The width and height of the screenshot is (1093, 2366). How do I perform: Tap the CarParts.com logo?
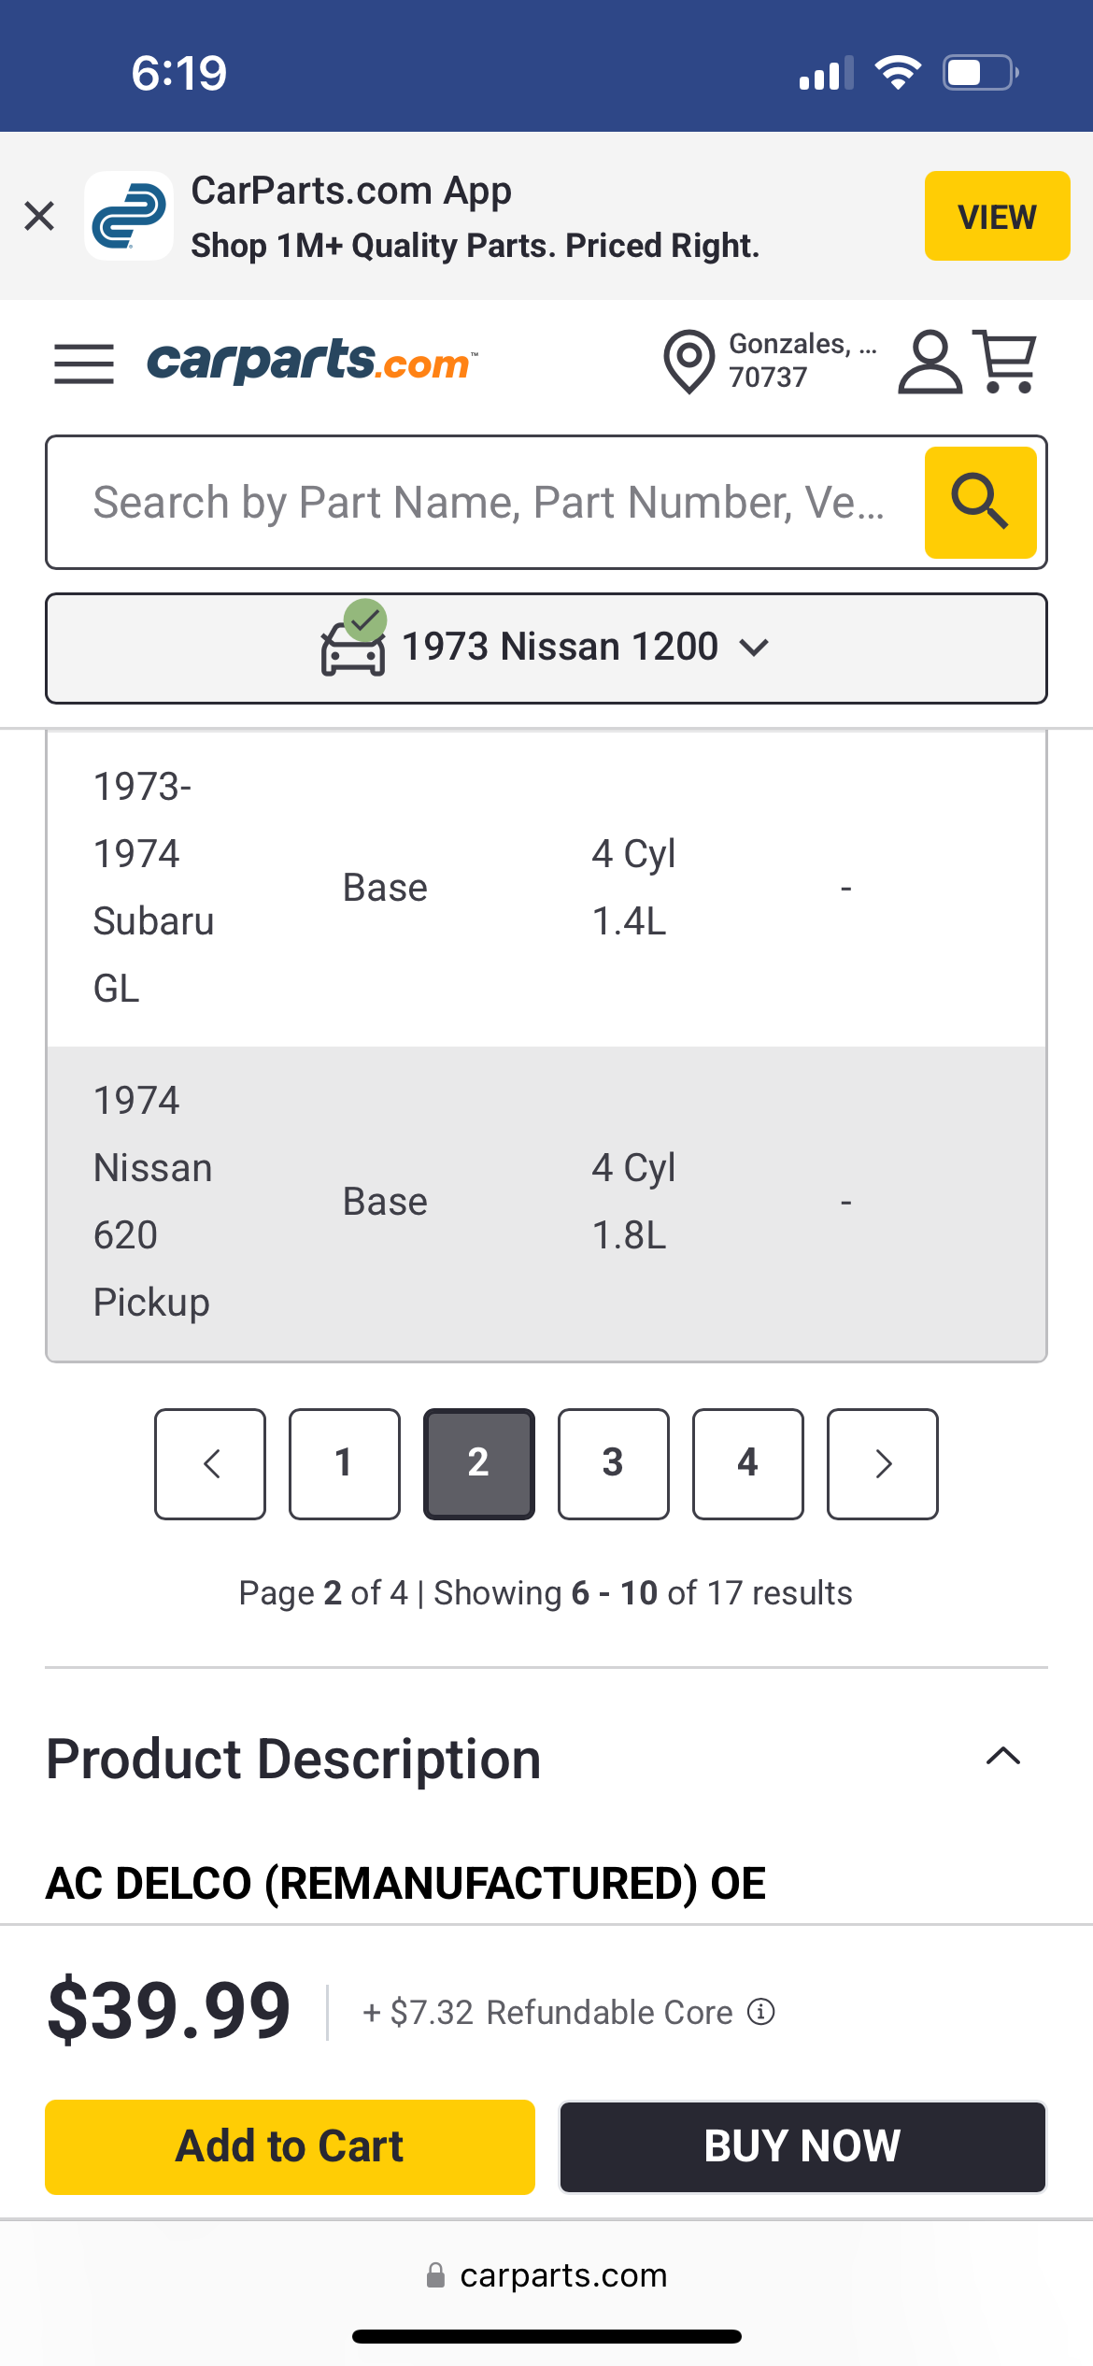312,361
